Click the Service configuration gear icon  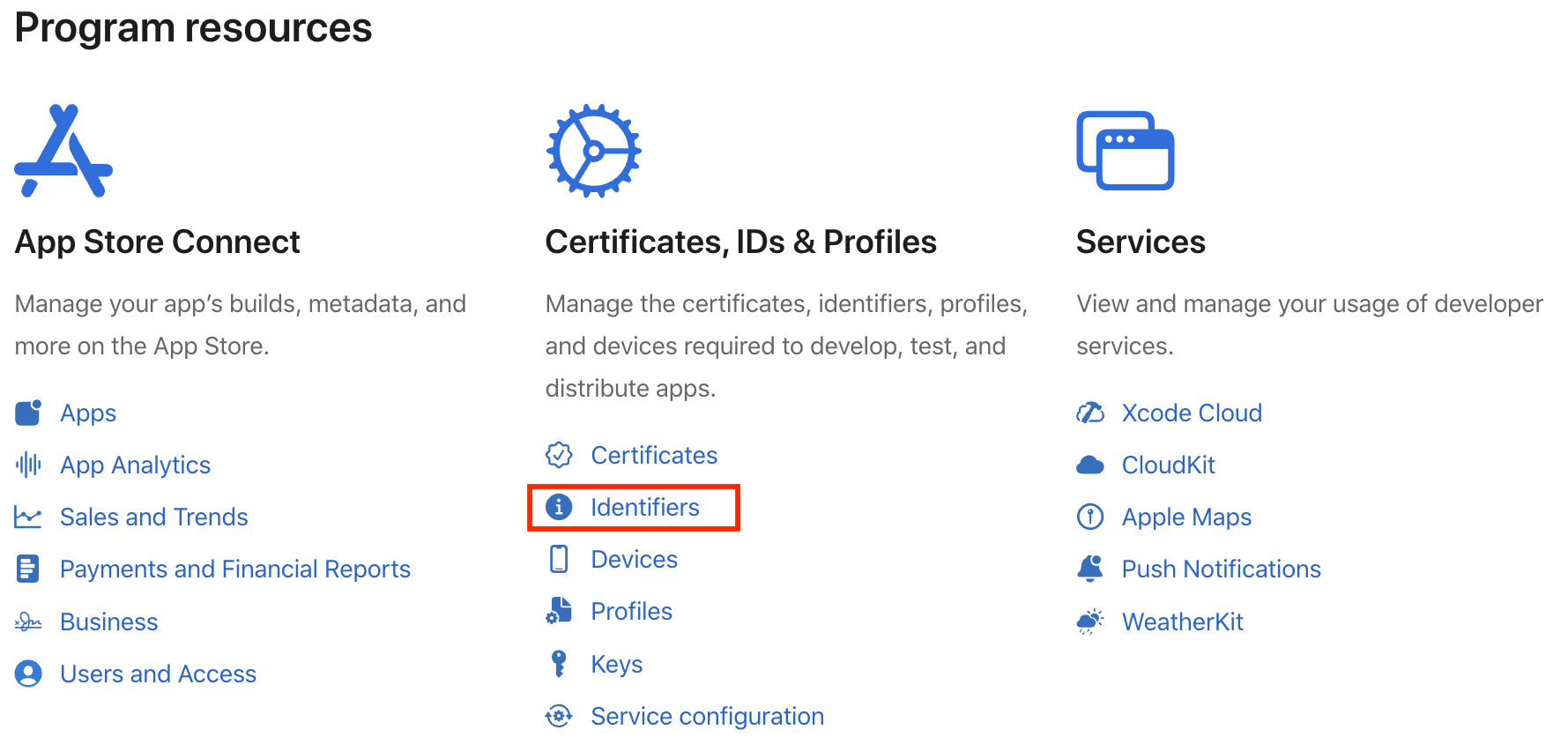point(559,716)
